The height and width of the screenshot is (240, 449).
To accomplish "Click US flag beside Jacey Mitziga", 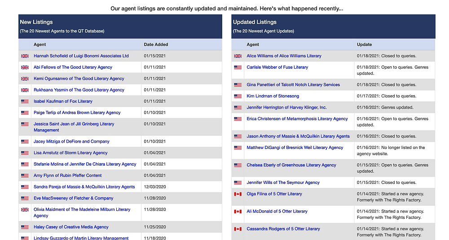I will (25, 142).
